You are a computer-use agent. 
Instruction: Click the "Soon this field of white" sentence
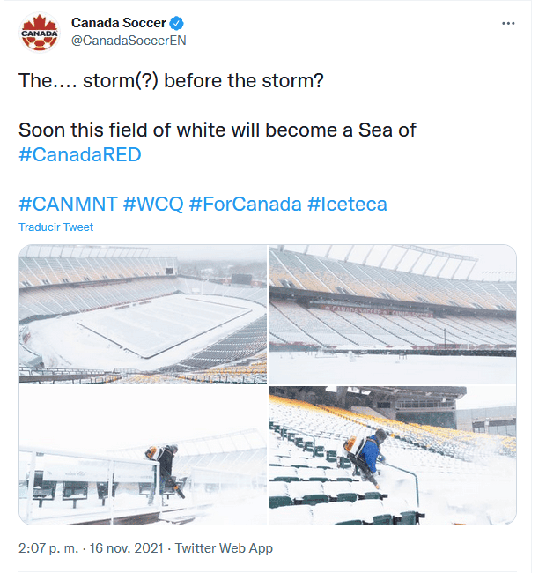click(x=217, y=130)
